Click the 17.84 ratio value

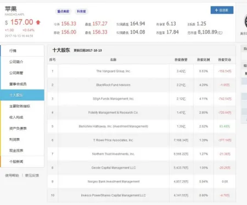172,32
